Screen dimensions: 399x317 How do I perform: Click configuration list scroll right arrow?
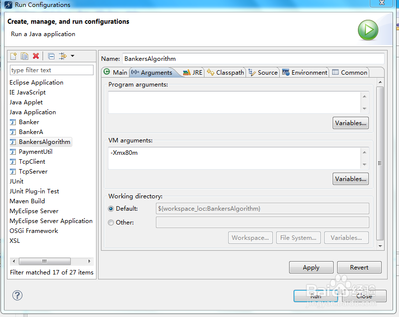pos(89,261)
